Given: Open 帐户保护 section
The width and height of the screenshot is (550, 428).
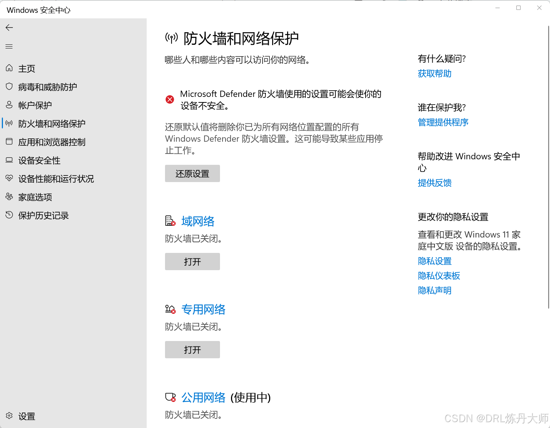Looking at the screenshot, I should (x=35, y=105).
